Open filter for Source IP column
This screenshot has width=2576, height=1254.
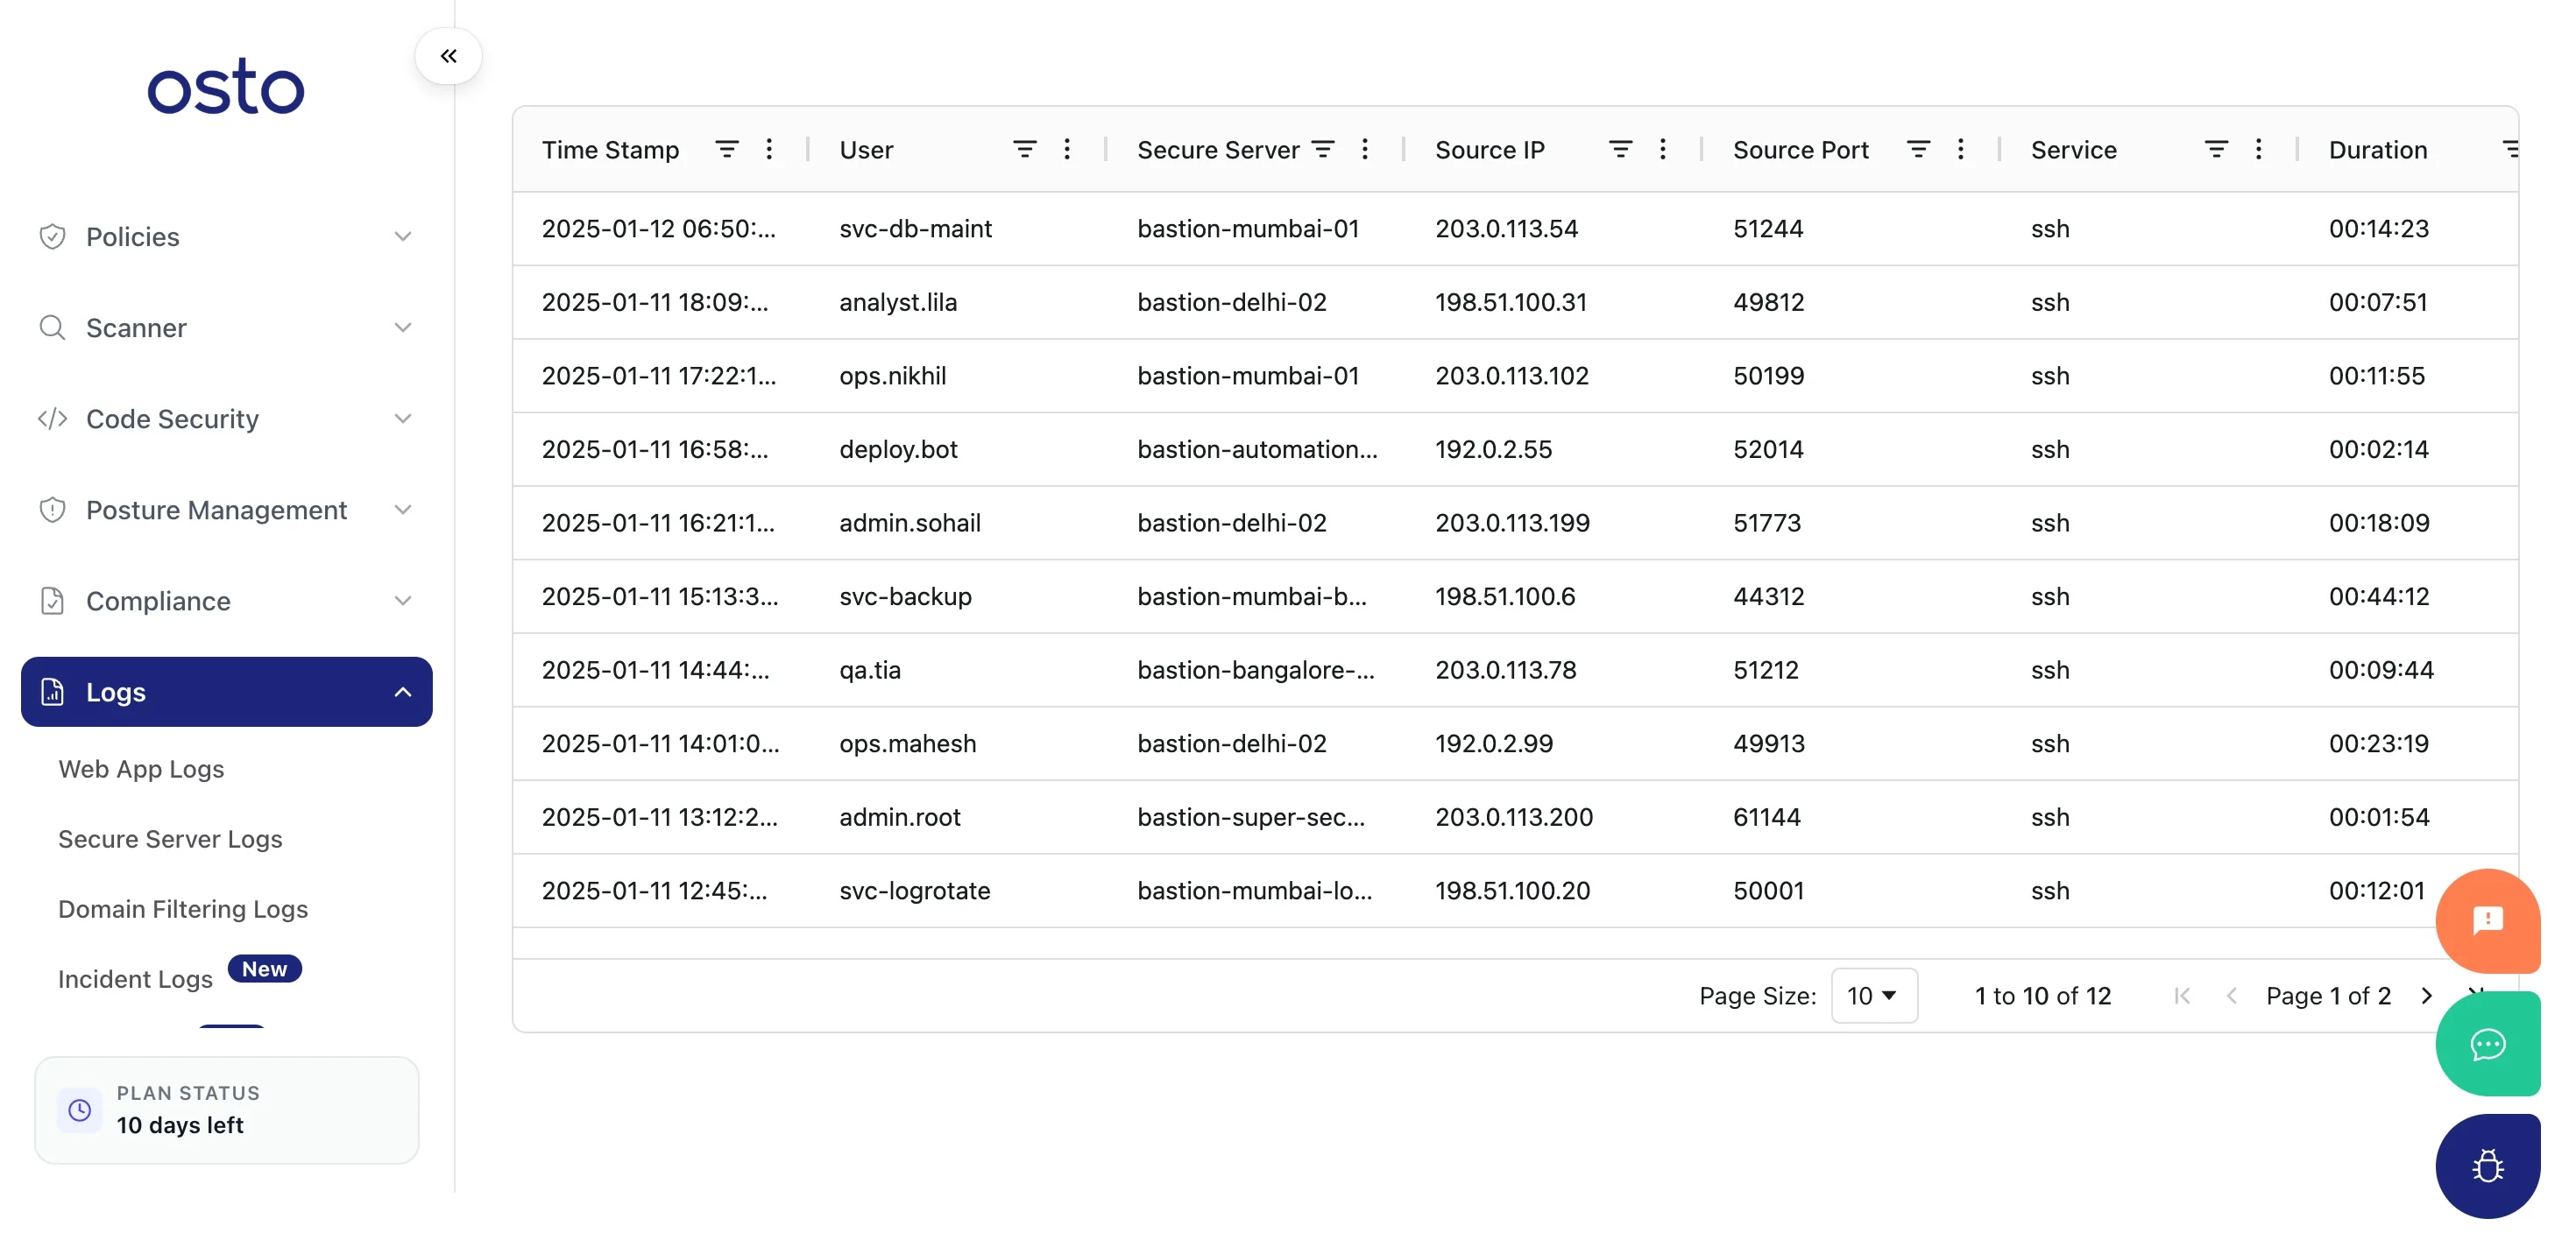(x=1621, y=149)
